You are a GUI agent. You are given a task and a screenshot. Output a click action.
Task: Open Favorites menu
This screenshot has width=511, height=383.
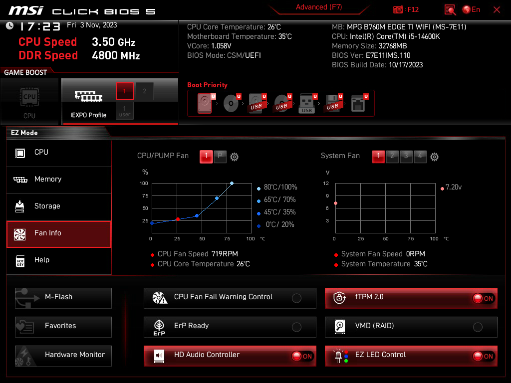point(63,327)
